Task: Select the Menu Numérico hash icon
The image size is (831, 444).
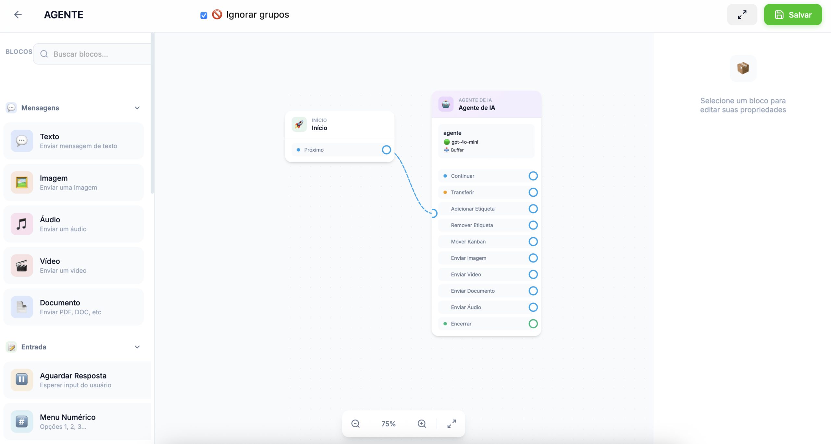Action: [x=22, y=421]
